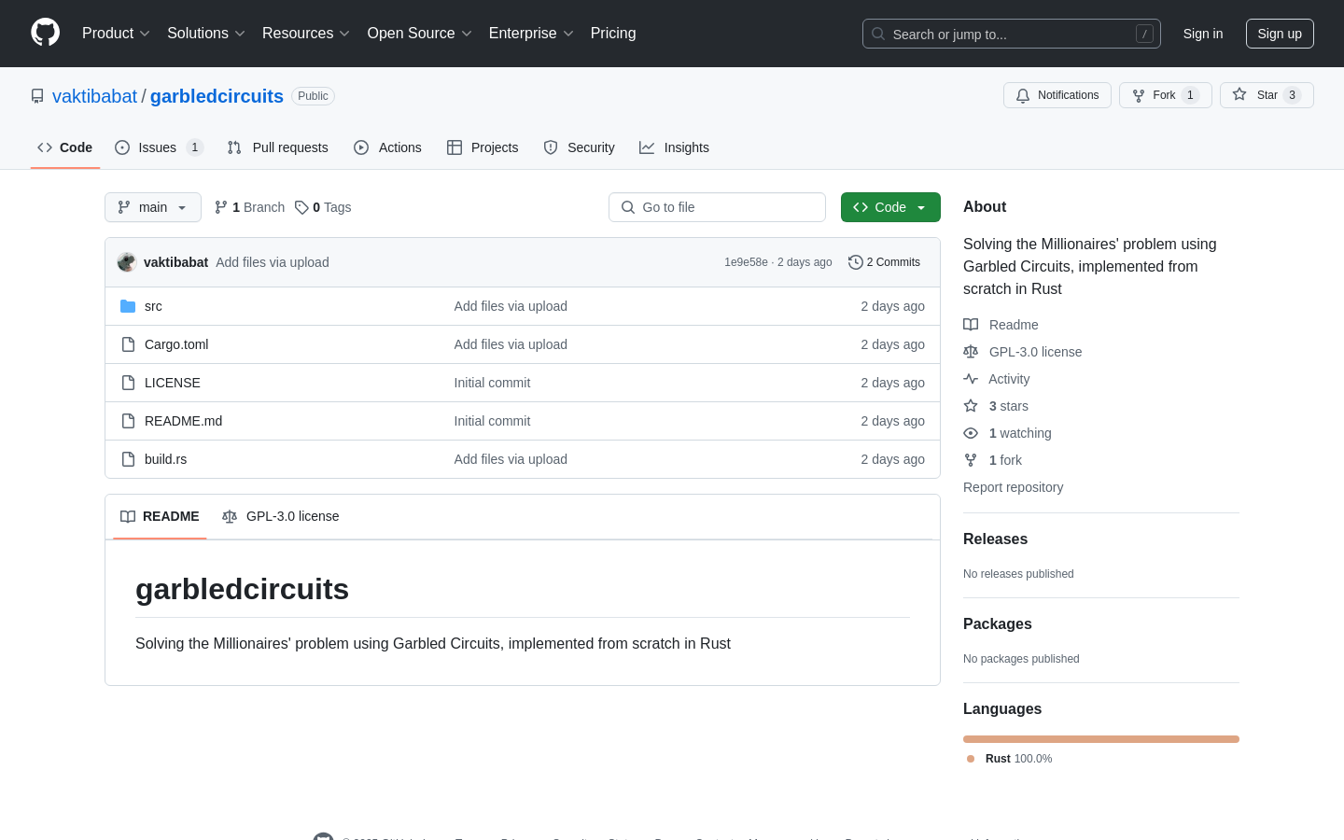The height and width of the screenshot is (840, 1344).
Task: Click the bell icon in Notifications
Action: click(1023, 95)
